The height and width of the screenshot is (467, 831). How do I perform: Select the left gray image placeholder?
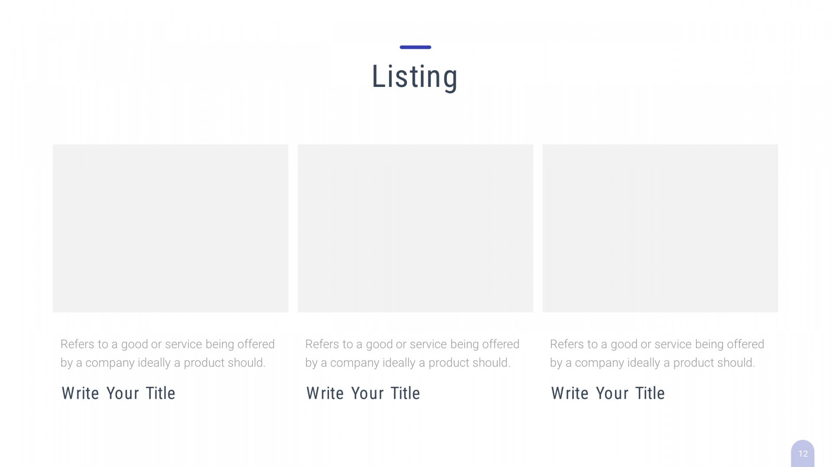(171, 228)
